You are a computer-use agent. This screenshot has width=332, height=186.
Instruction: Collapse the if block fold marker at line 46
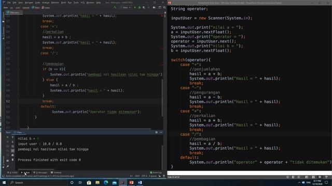click(19, 69)
